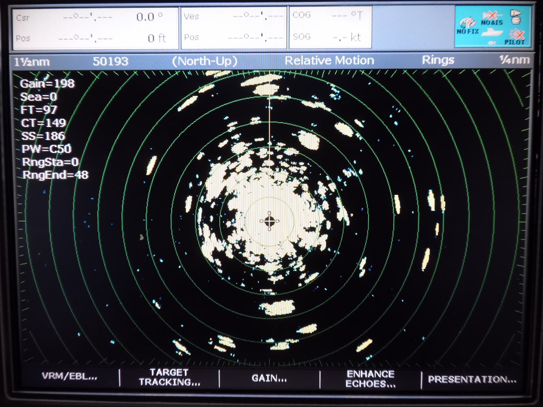The width and height of the screenshot is (543, 407).
Task: Tap the CT=149 readout
Action: [x=44, y=123]
